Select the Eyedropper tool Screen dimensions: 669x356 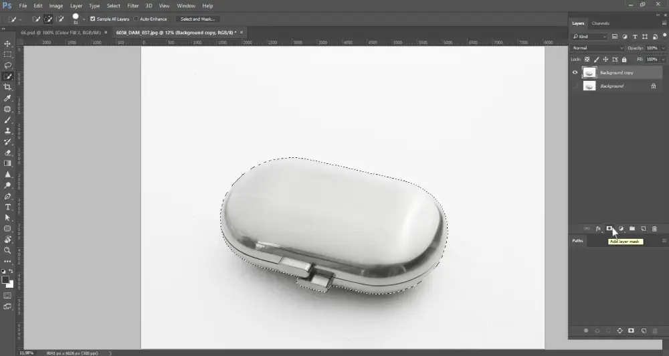(x=7, y=98)
